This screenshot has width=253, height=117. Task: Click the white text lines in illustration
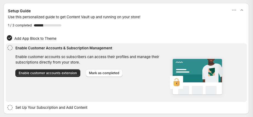click(x=183, y=71)
